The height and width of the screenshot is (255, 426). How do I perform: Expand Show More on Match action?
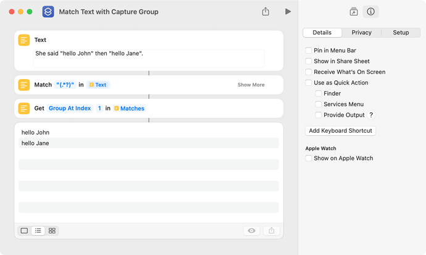[x=251, y=85]
